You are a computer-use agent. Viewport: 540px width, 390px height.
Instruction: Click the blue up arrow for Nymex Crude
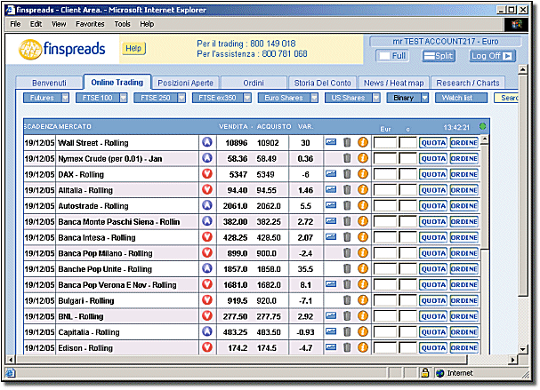206,158
